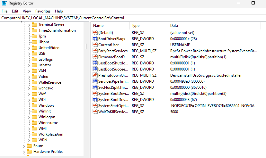Image resolution: width=266 pixels, height=158 pixels.
Task: Click the ServicesPipeTim... DWORD icon
Action: [x=95, y=81]
